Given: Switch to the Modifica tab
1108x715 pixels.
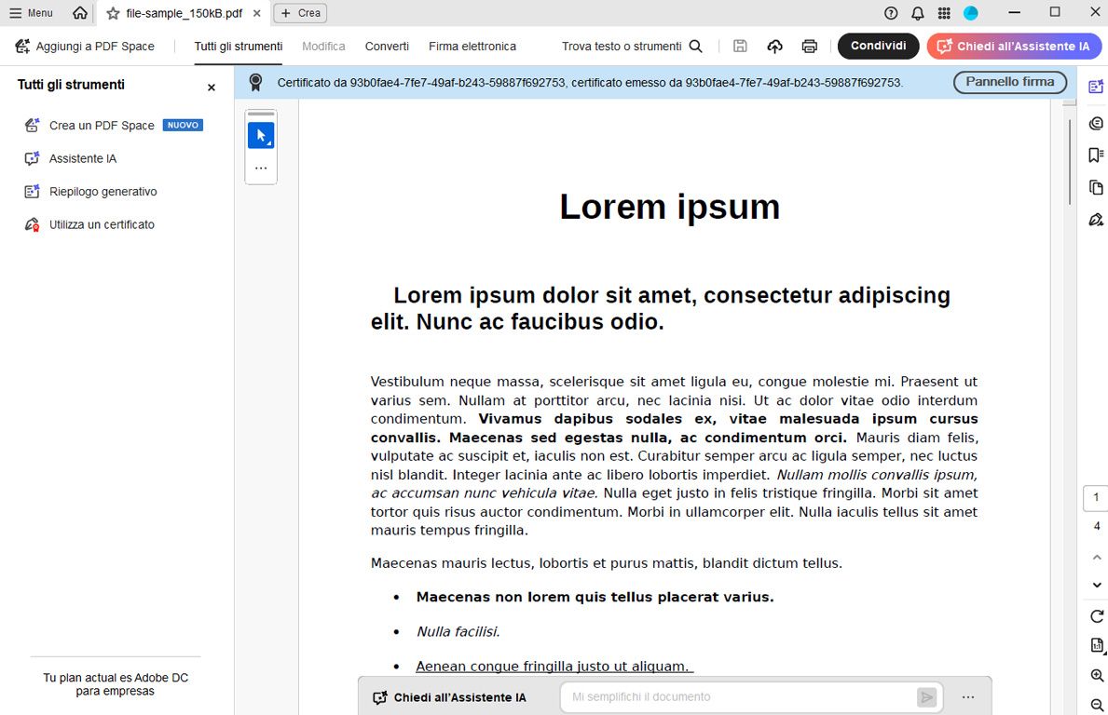Looking at the screenshot, I should (322, 46).
